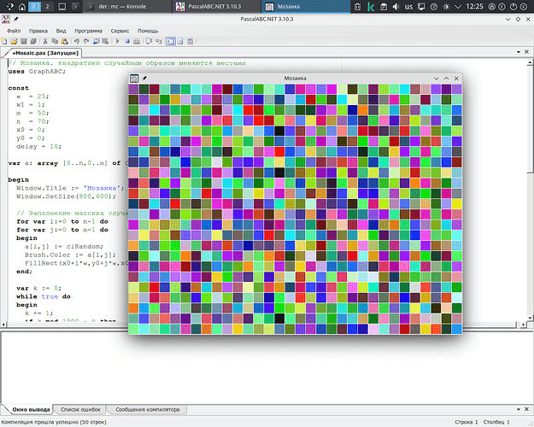
Task: Click the editor horizontal scrollbar left arrow
Action: (x=3, y=325)
